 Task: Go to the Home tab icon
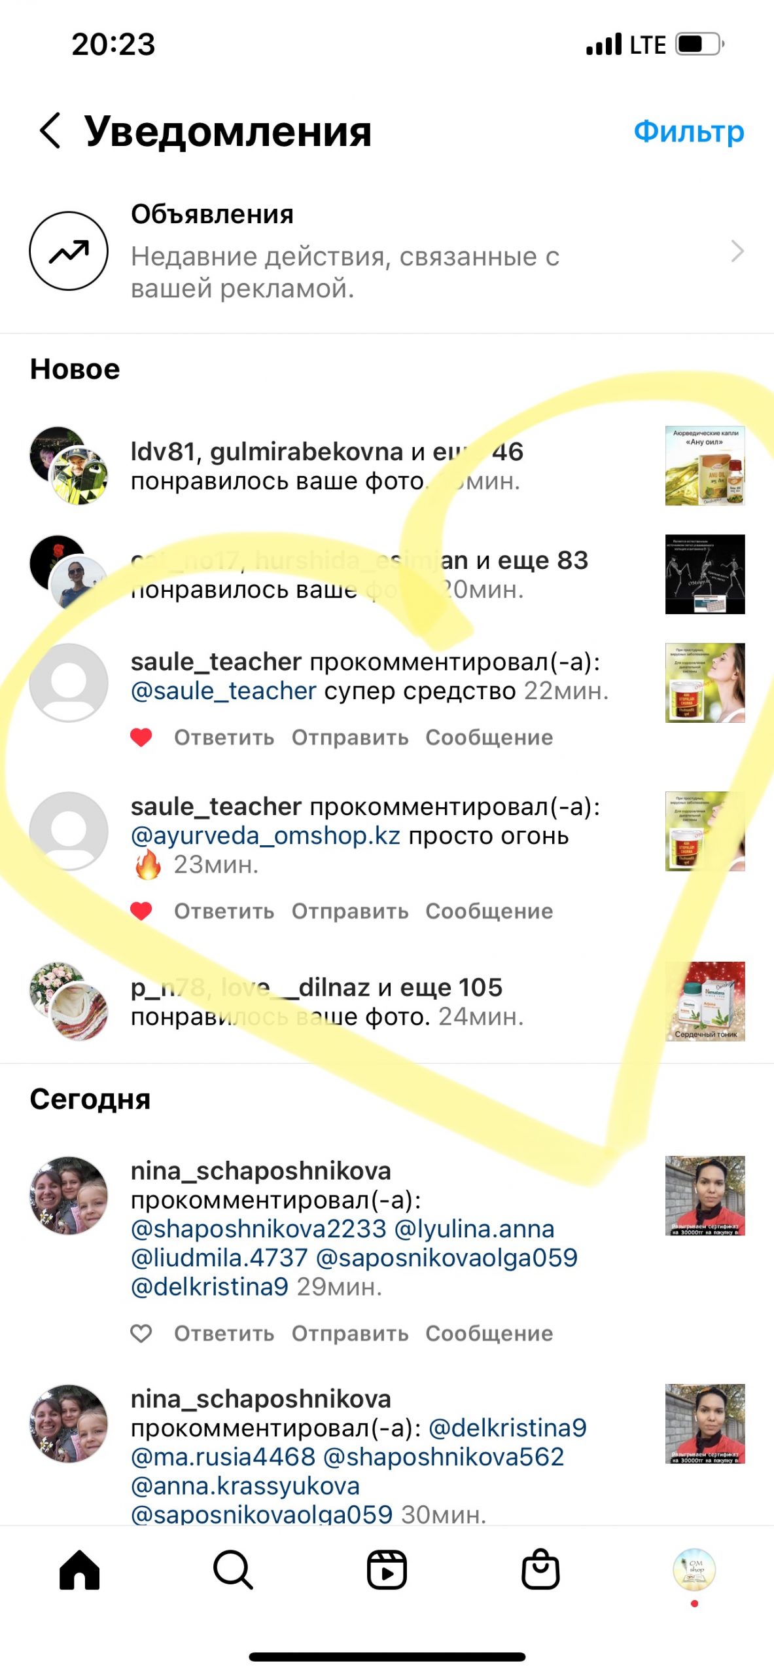[x=79, y=1569]
